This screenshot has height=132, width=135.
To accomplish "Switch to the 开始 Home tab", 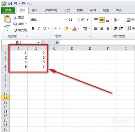I will 22,10.
